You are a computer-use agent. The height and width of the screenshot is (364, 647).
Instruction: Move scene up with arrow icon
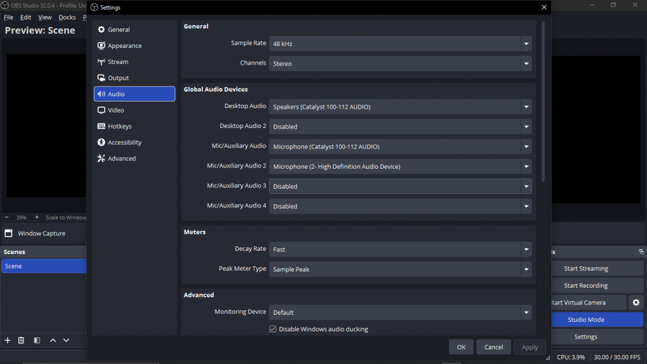point(53,340)
